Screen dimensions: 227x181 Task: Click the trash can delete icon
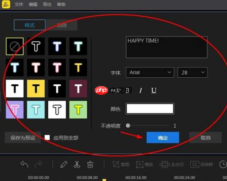(90, 164)
